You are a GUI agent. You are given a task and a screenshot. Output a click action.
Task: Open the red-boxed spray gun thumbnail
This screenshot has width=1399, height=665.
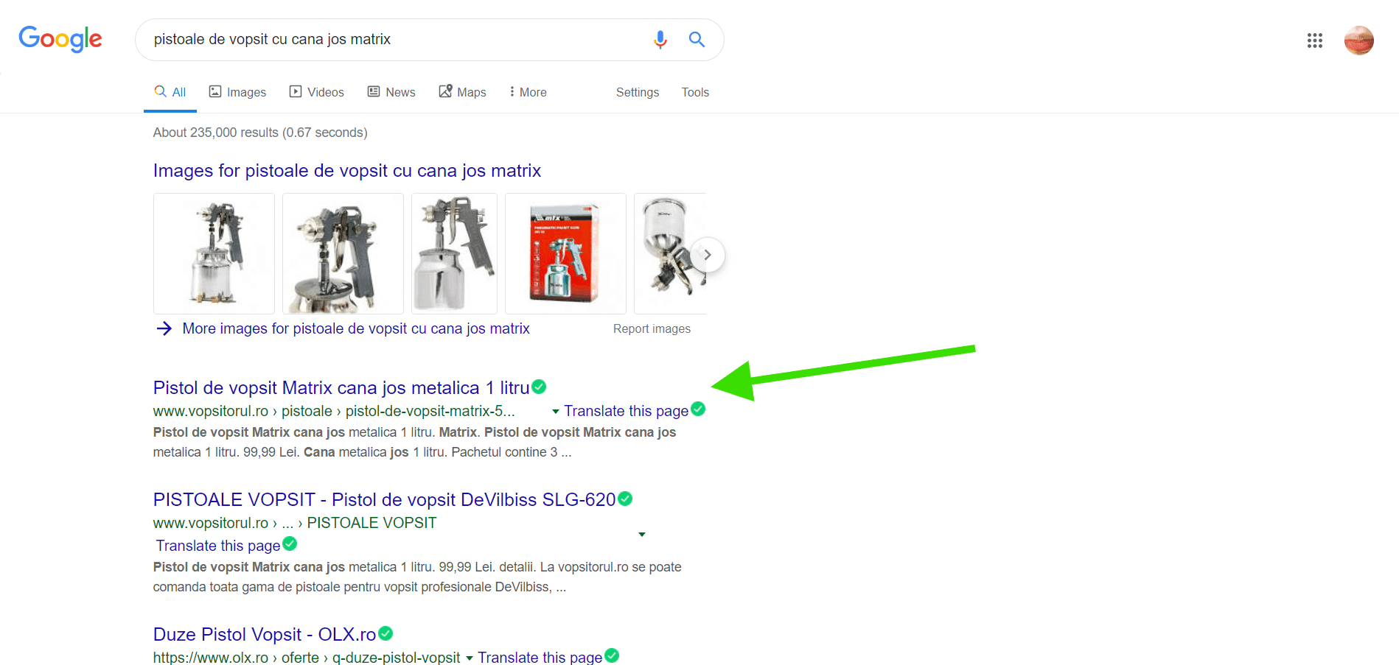pos(565,254)
